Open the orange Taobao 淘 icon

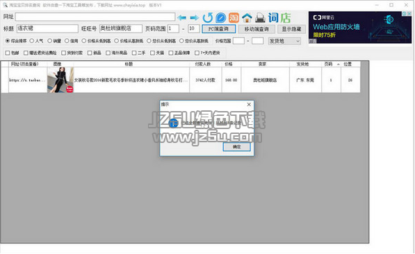point(234,18)
